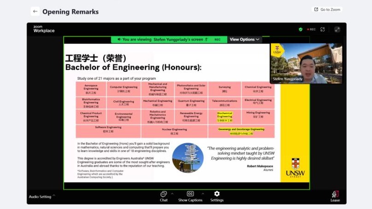Go back using the arrow beside Opening Remarks
Image resolution: width=372 pixels, height=209 pixels.
(x=35, y=12)
